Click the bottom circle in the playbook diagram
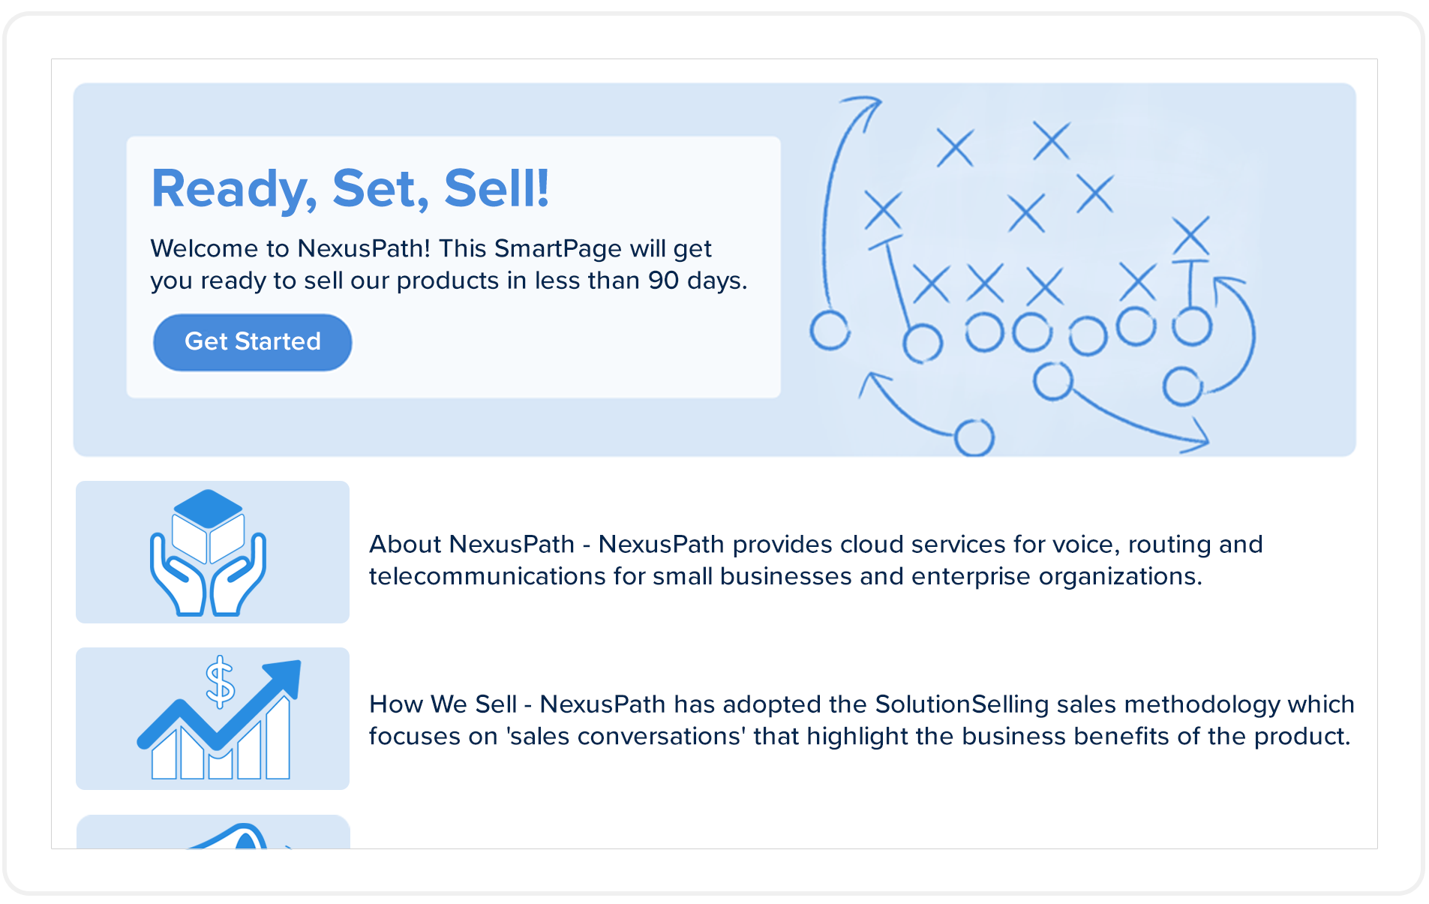Viewport: 1429px width, 904px height. click(x=974, y=437)
